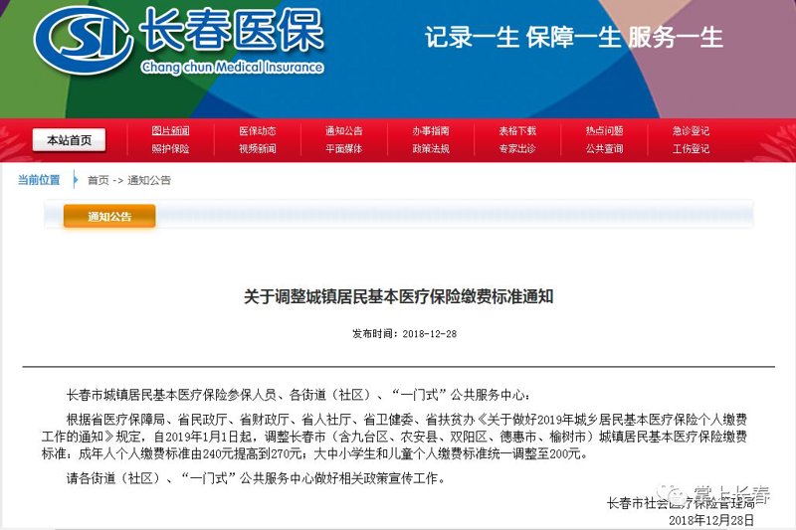Go to 政策法规 page

pos(431,148)
